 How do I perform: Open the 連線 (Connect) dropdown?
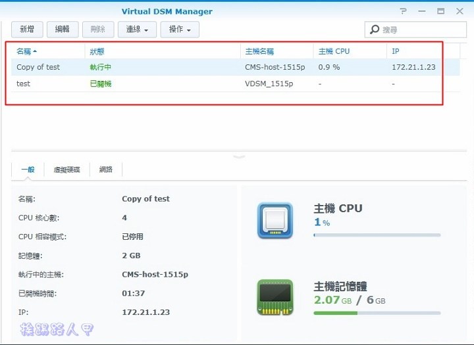(x=137, y=30)
